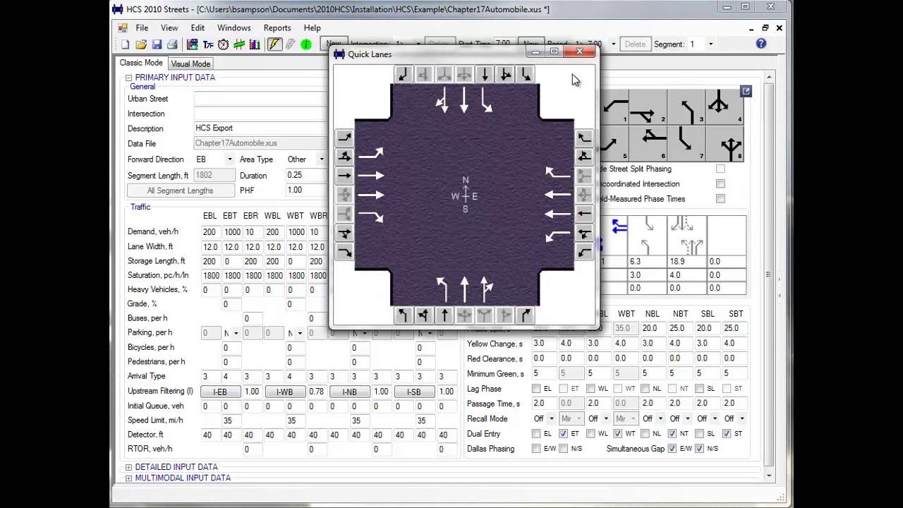Viewport: 903px width, 508px height.
Task: Enable Lag Phase EL checkbox
Action: coord(537,389)
